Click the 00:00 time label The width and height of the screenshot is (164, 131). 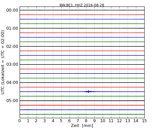point(12,10)
